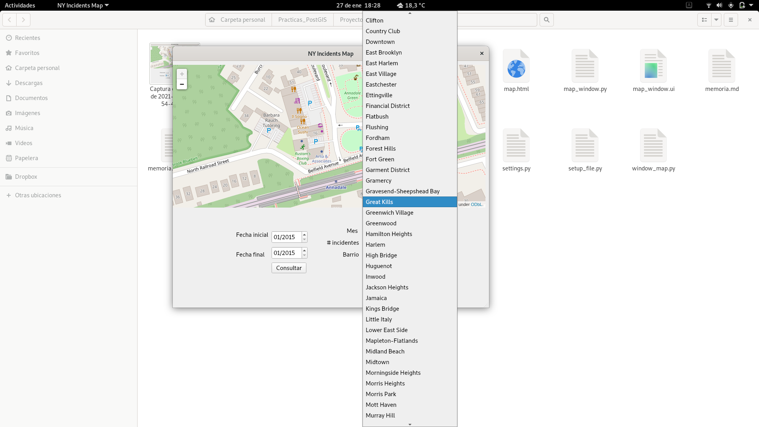Decrement the Fecha final spinner
759x427 pixels.
click(x=304, y=255)
